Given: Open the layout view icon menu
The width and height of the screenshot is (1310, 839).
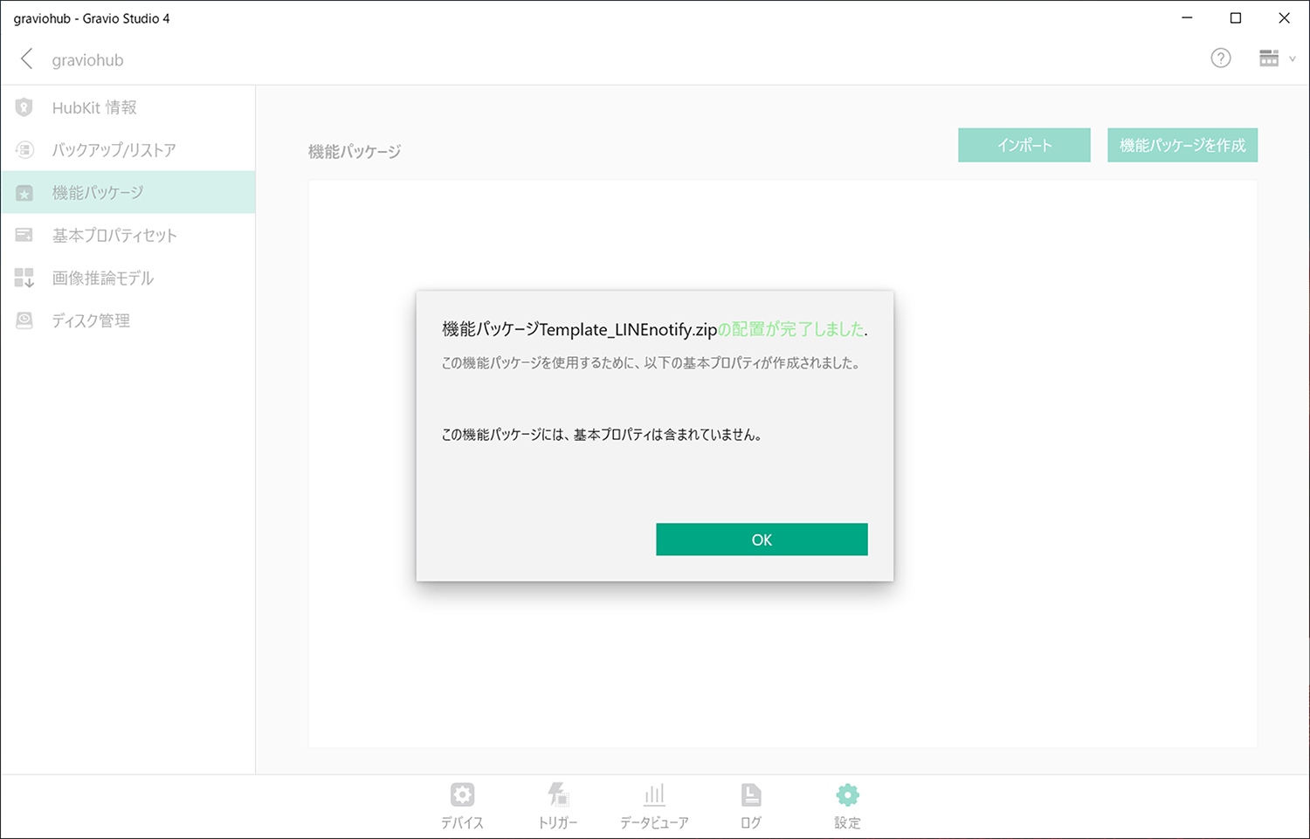Looking at the screenshot, I should click(x=1269, y=58).
